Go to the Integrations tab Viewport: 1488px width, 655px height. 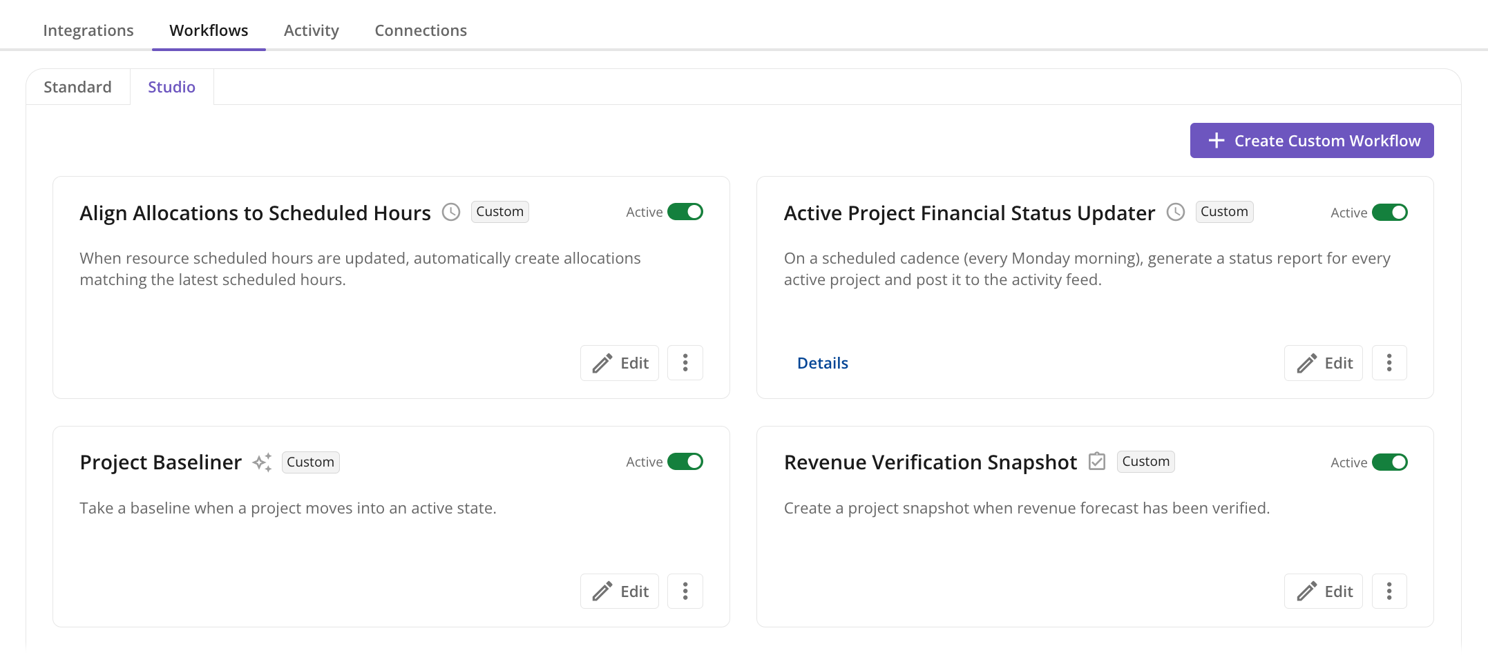tap(88, 30)
